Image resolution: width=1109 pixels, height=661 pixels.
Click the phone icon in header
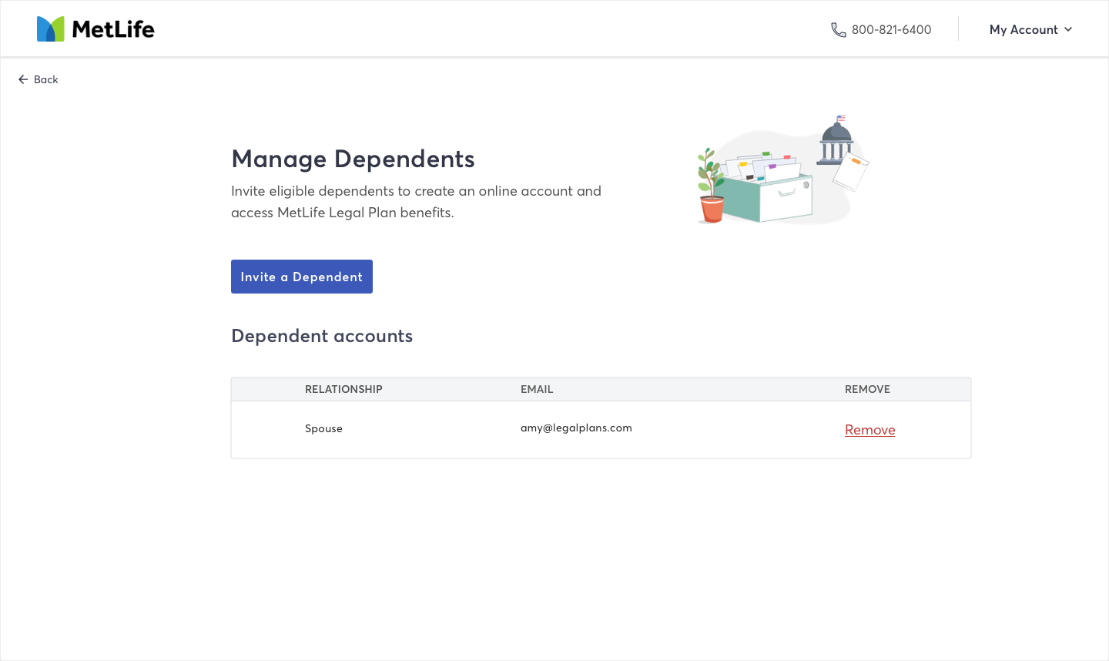pos(838,29)
